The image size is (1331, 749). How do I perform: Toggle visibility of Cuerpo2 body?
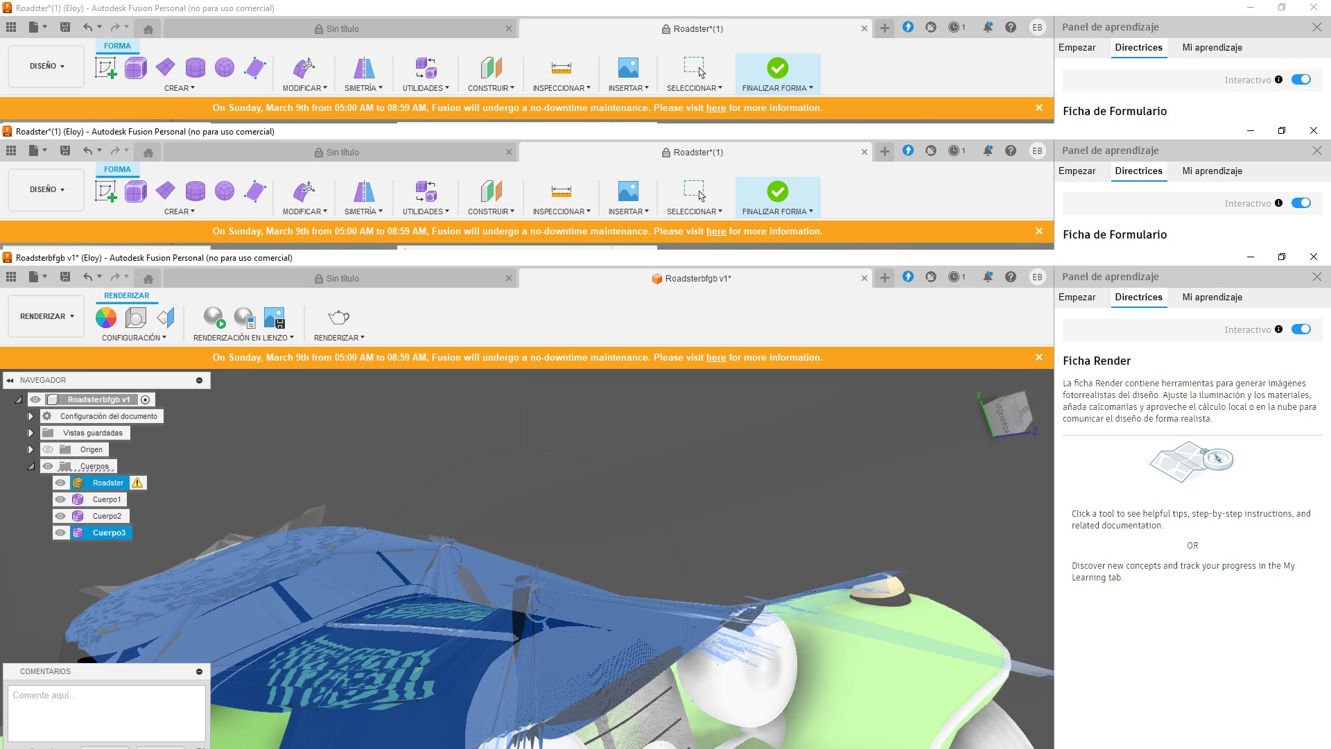(61, 516)
